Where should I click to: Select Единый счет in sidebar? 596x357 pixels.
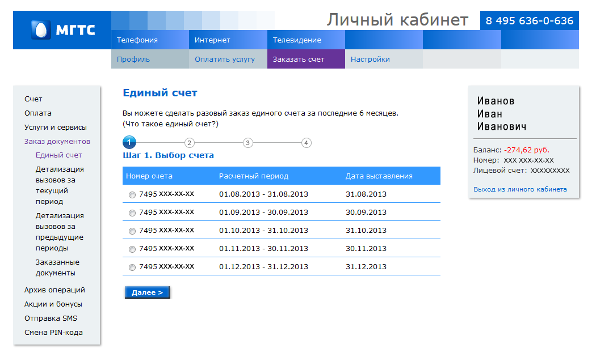[59, 155]
